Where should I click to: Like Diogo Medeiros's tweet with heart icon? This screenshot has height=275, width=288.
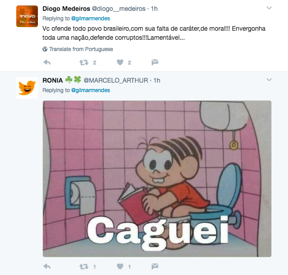[x=120, y=62]
